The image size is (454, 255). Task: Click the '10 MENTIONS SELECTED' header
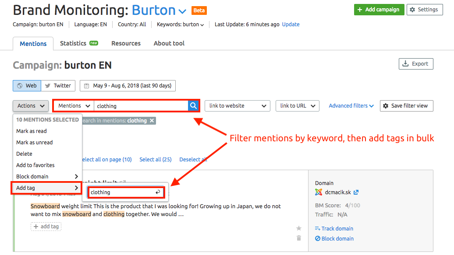47,120
